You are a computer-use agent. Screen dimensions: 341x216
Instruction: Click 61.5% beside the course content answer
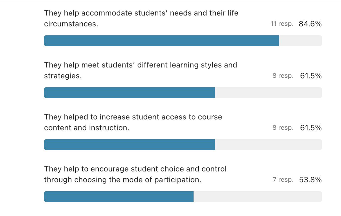[x=311, y=128]
